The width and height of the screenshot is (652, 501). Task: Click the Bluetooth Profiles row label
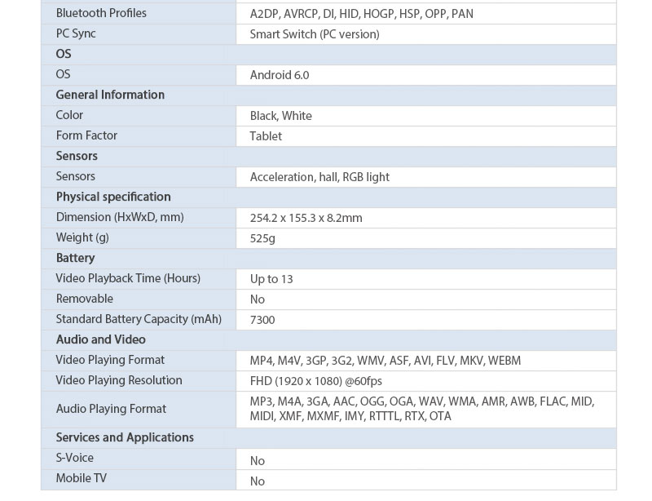[x=101, y=13]
